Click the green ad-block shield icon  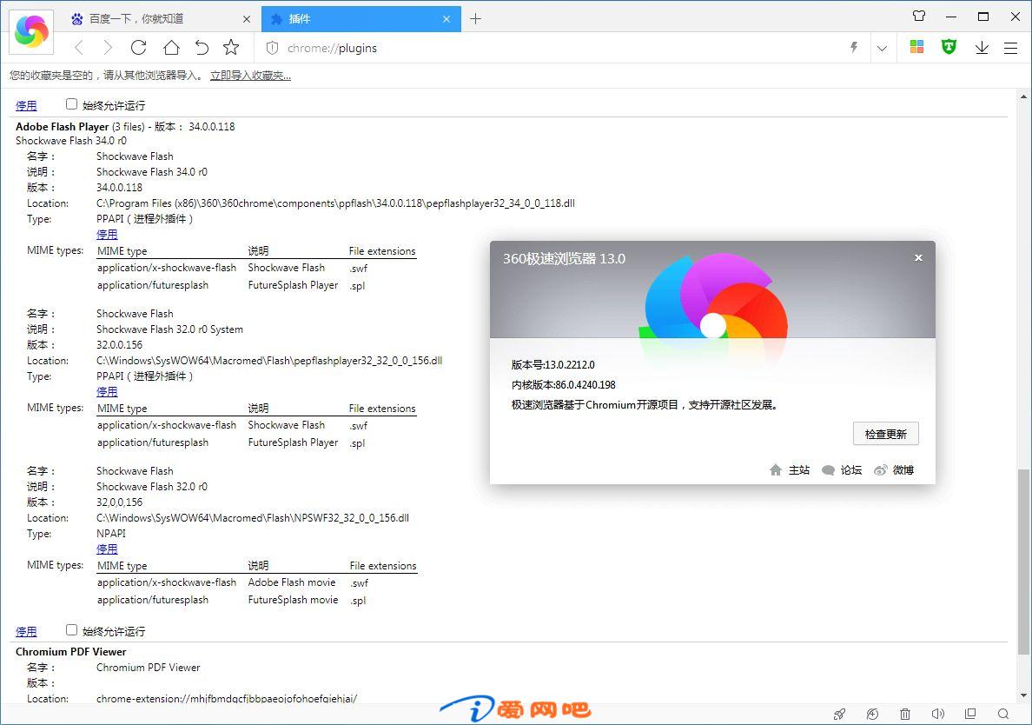pos(949,47)
